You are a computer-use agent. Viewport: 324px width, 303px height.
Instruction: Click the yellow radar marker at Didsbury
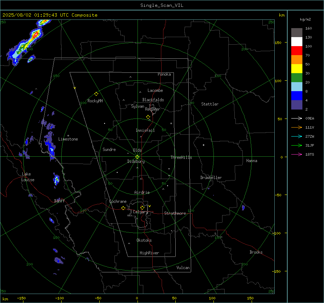(x=138, y=157)
